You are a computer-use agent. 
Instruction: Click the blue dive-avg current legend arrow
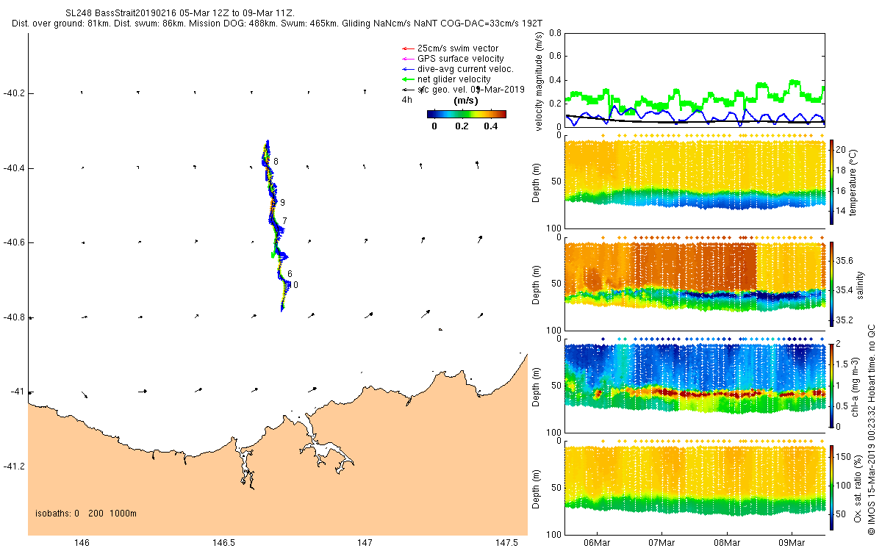pos(408,69)
